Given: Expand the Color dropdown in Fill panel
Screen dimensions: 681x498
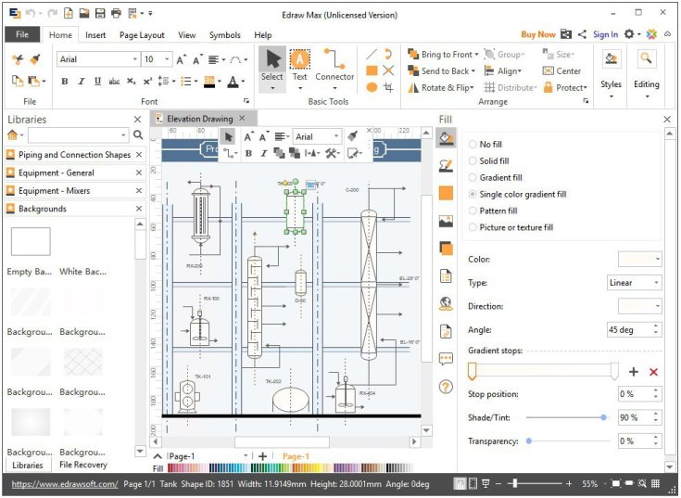Looking at the screenshot, I should [640, 260].
